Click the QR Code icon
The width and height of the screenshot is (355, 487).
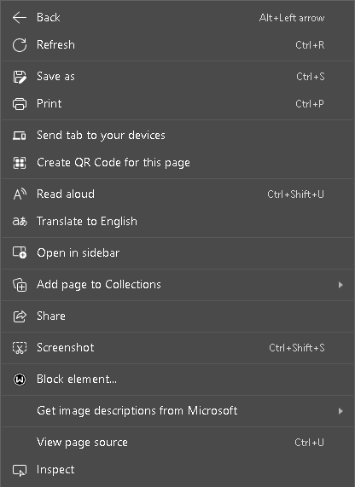point(20,163)
